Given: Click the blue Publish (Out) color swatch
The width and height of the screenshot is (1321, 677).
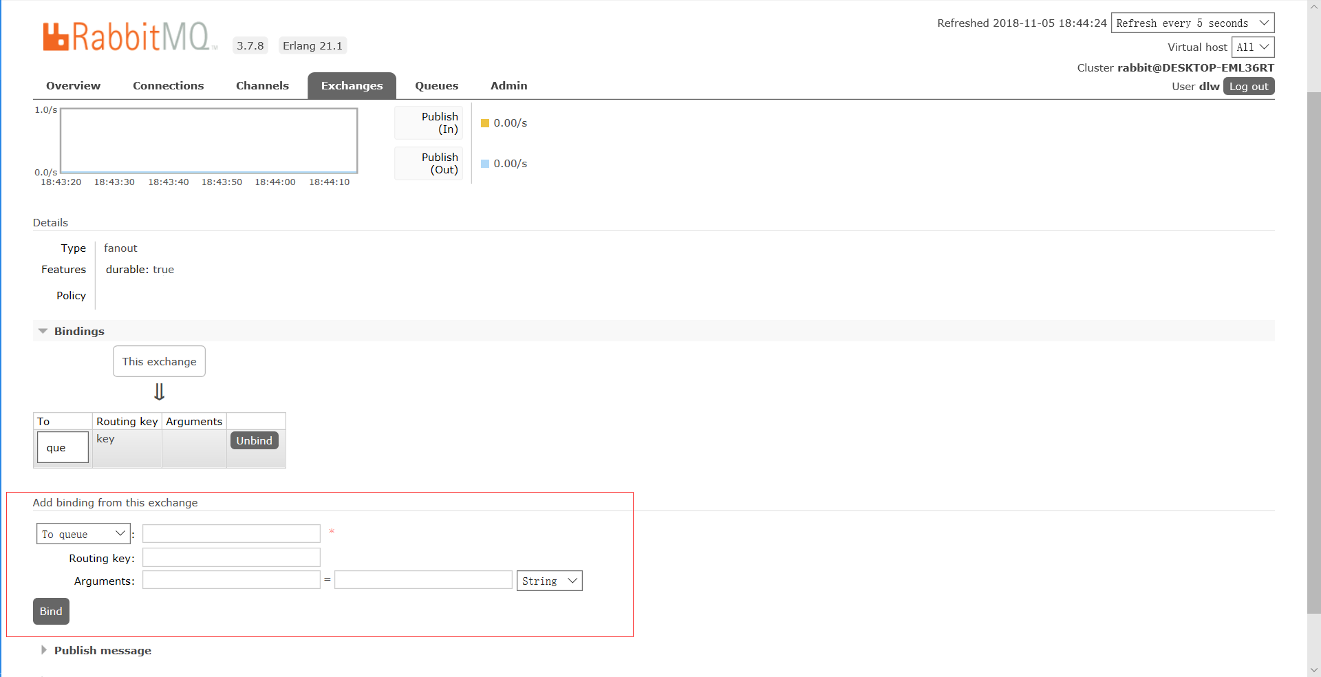Looking at the screenshot, I should point(485,164).
